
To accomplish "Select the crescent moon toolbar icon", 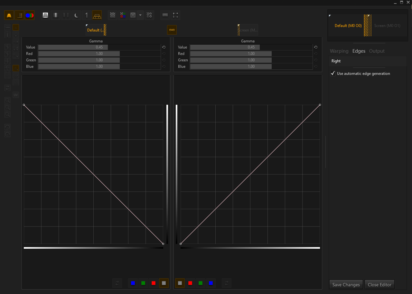I will coord(76,15).
